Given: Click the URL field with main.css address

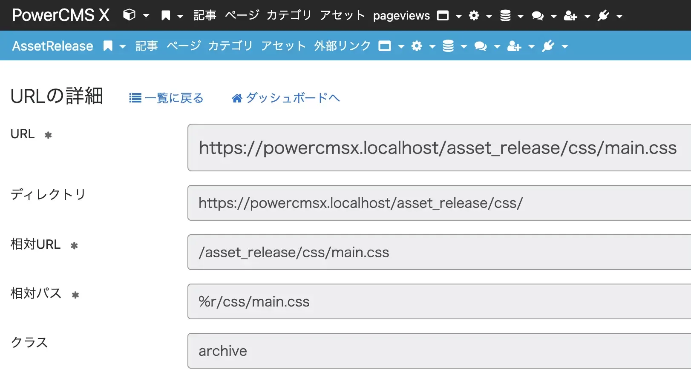Looking at the screenshot, I should (439, 148).
